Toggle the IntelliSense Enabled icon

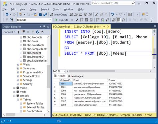91,20
